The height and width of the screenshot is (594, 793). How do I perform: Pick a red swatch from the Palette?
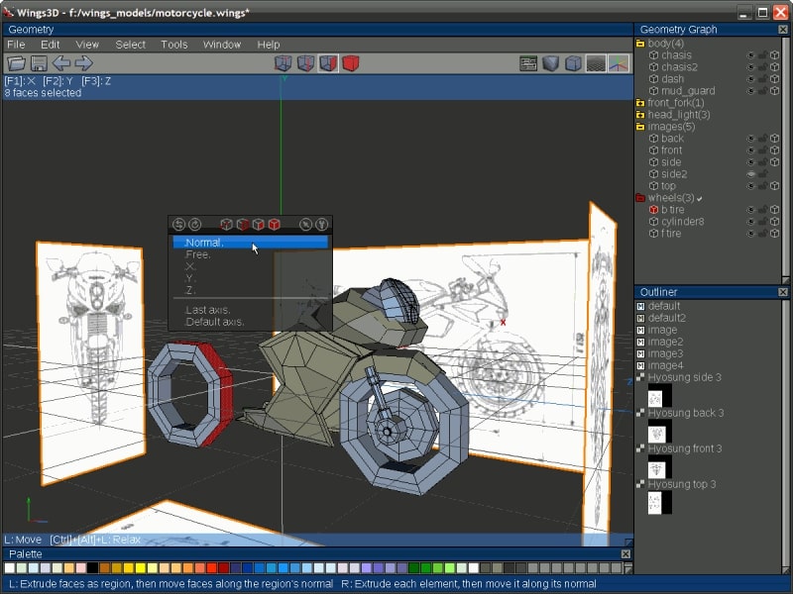click(x=213, y=569)
